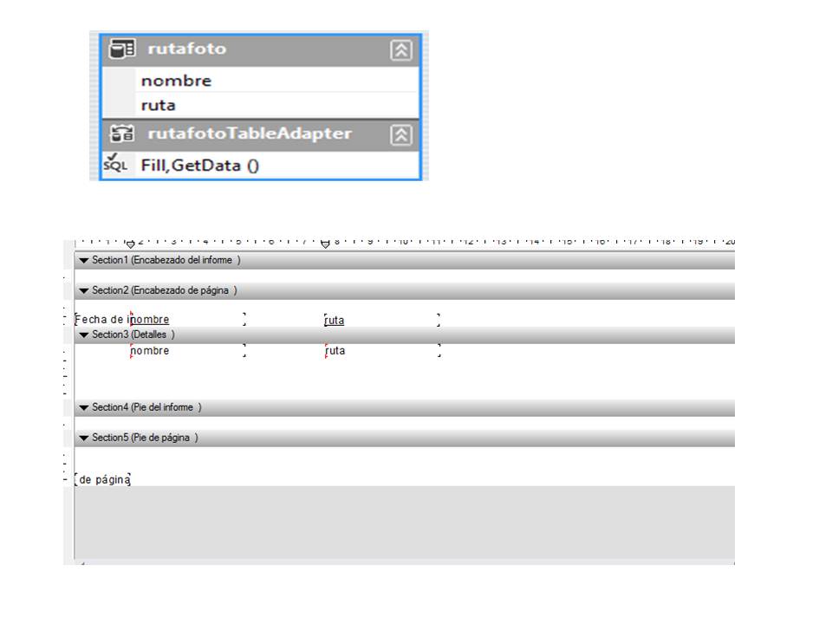Select Section2 (Encabezado de página) bar label
Screen dimensions: 832x624
(x=165, y=290)
